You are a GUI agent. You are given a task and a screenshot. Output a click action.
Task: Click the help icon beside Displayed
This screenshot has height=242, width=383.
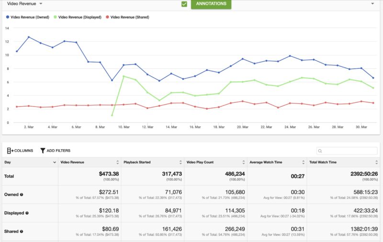click(27, 213)
